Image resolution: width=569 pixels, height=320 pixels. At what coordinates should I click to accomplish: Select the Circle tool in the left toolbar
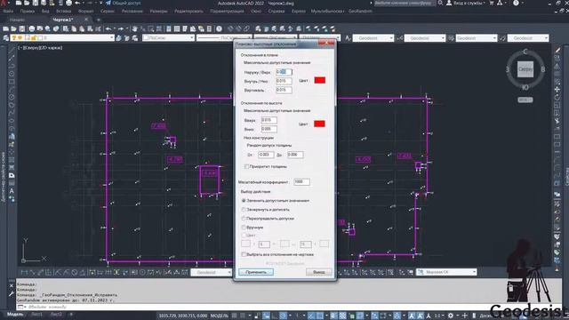[x=12, y=74]
